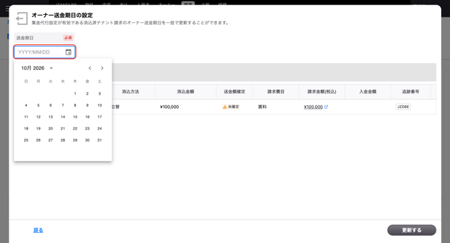
Task: Go to next month in calendar
Action: [x=102, y=68]
